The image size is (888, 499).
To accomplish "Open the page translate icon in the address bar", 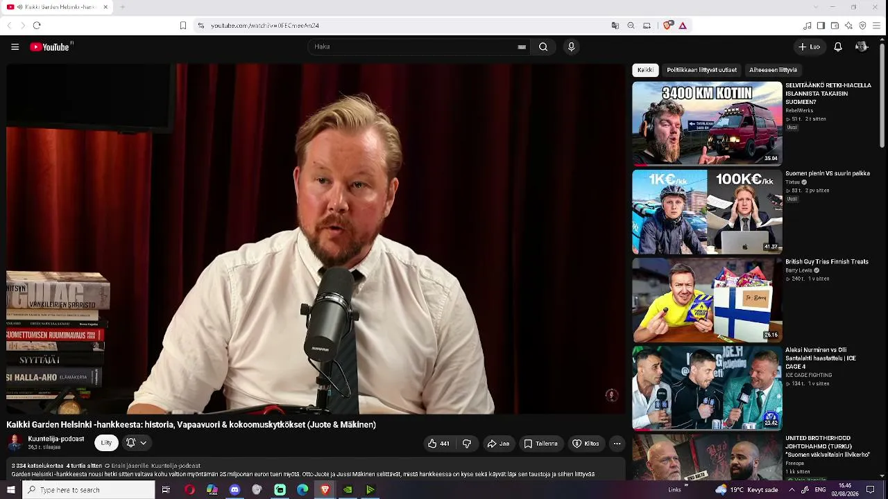I will coord(615,26).
